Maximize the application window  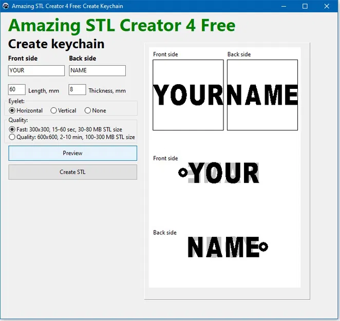[x=305, y=6]
